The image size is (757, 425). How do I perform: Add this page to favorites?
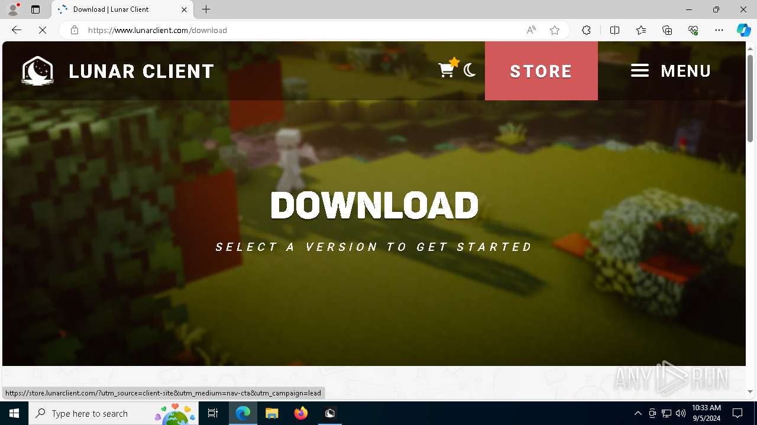pyautogui.click(x=555, y=30)
